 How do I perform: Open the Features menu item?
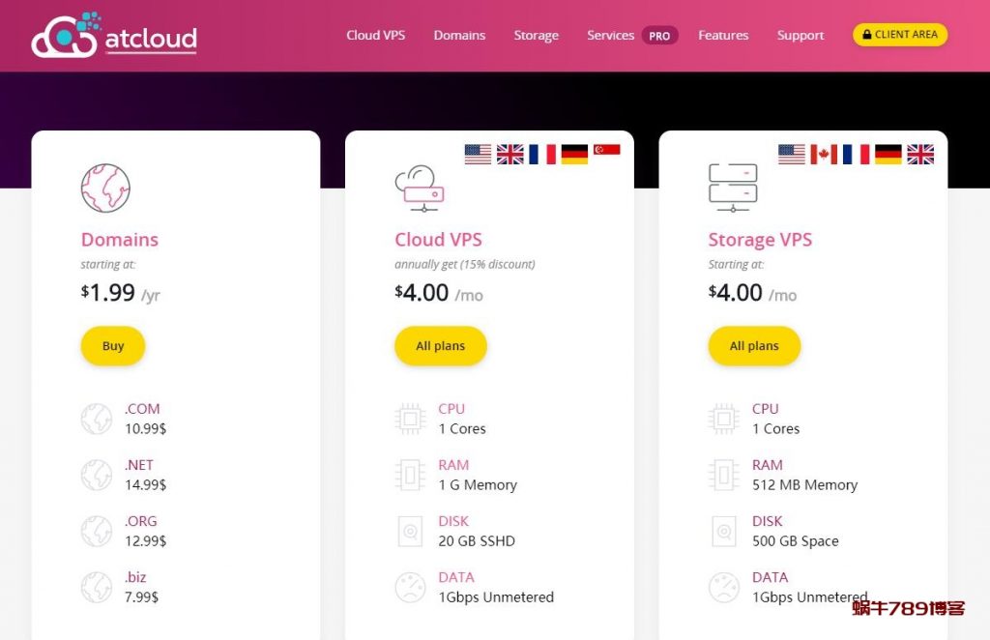click(x=723, y=35)
